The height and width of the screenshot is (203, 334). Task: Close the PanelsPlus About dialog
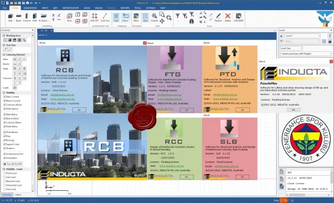pyautogui.click(x=331, y=62)
